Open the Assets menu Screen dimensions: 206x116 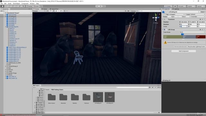pos(10,4)
